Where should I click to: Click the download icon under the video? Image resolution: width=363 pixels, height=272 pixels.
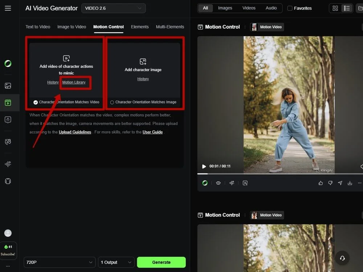click(350, 183)
